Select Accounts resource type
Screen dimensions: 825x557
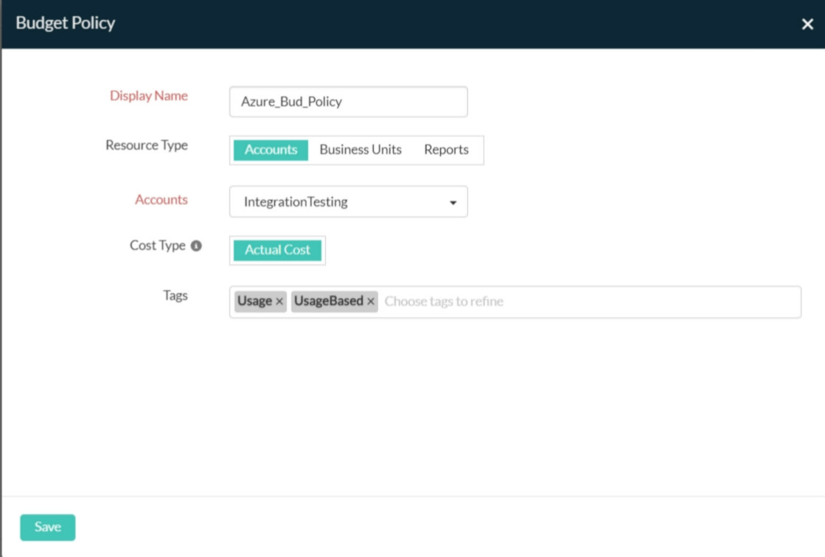(271, 150)
